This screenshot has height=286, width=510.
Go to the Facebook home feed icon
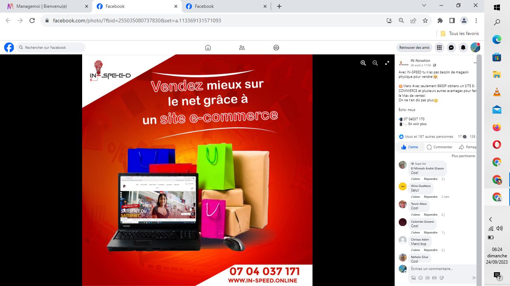[208, 48]
